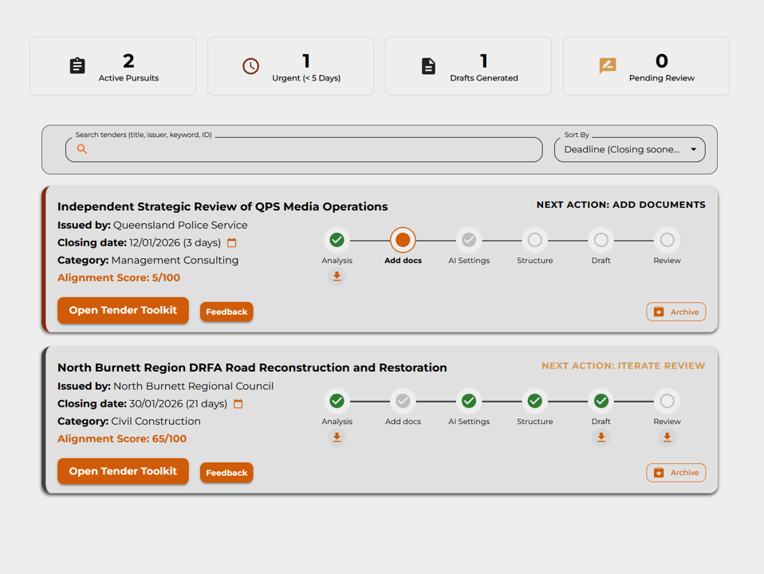The image size is (764, 574).
Task: Click Feedback button on QPS tender card
Action: point(226,312)
